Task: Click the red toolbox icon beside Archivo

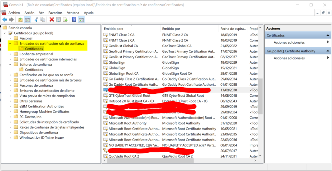Action: [4, 13]
